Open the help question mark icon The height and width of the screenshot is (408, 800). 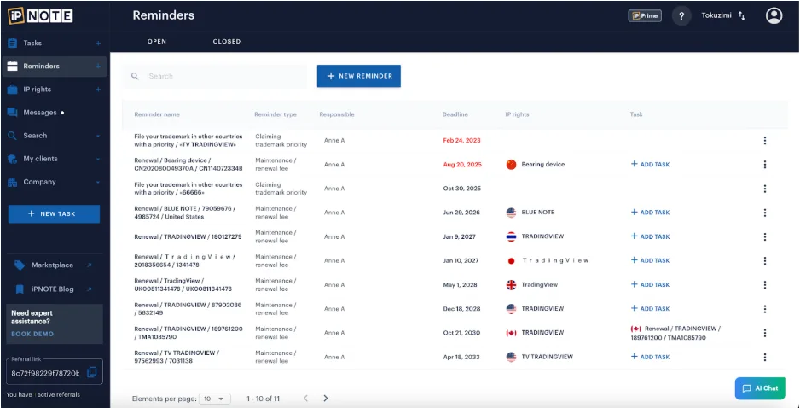[681, 15]
